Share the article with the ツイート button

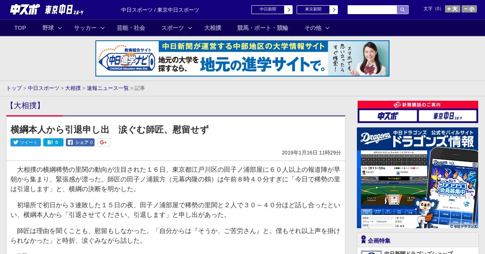pos(25,142)
